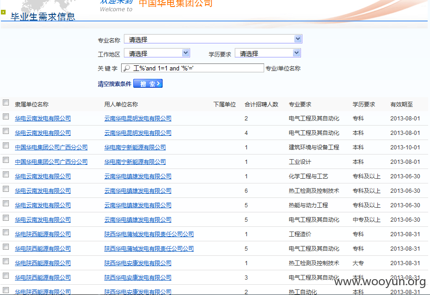The height and width of the screenshot is (295, 430).
Task: Check the row for 热能与动力工程
Action: click(6, 203)
